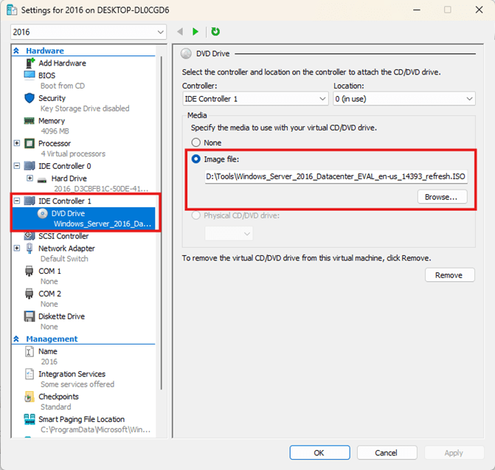Image resolution: width=495 pixels, height=470 pixels.
Task: Select Integration Services in Management
Action: [x=72, y=374]
